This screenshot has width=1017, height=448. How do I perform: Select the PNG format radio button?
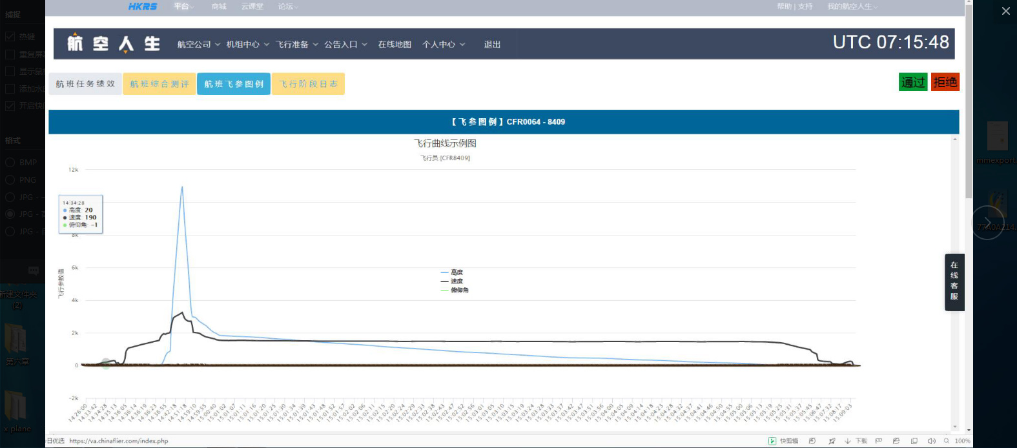click(x=10, y=179)
